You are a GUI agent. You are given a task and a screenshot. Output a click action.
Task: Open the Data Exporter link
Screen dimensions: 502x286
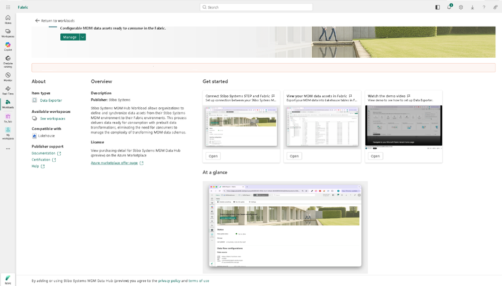[x=51, y=100]
